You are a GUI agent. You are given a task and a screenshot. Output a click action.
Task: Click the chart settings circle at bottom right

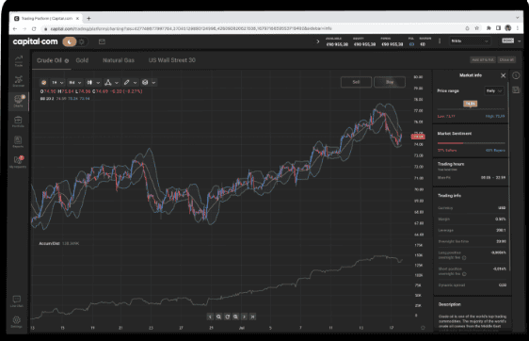click(x=423, y=328)
